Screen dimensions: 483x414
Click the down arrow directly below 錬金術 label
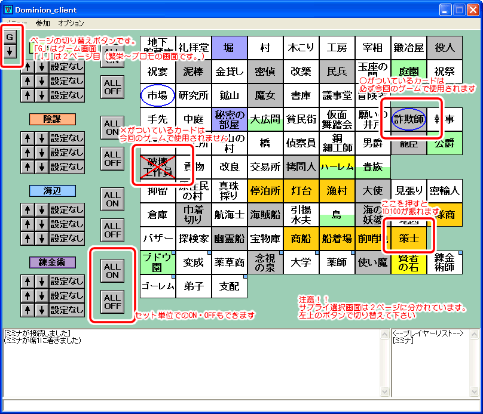click(x=42, y=282)
